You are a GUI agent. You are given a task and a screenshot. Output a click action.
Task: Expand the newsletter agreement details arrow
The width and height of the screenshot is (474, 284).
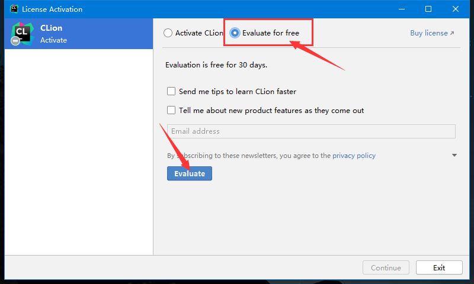(454, 155)
